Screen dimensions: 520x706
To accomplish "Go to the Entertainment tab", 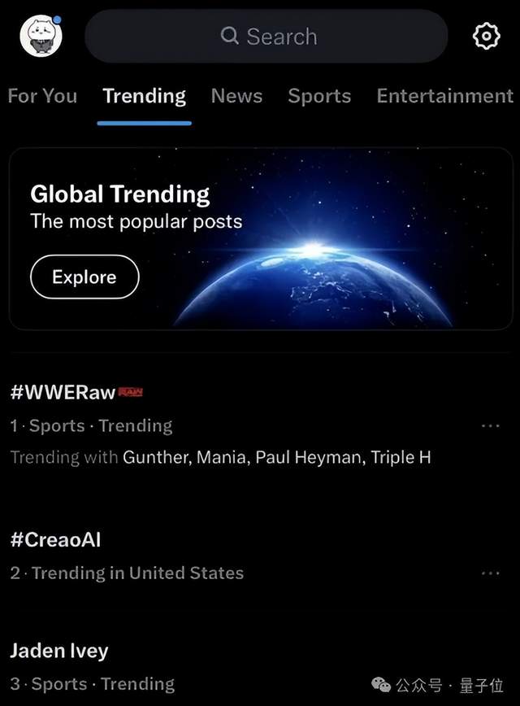I will coord(444,96).
